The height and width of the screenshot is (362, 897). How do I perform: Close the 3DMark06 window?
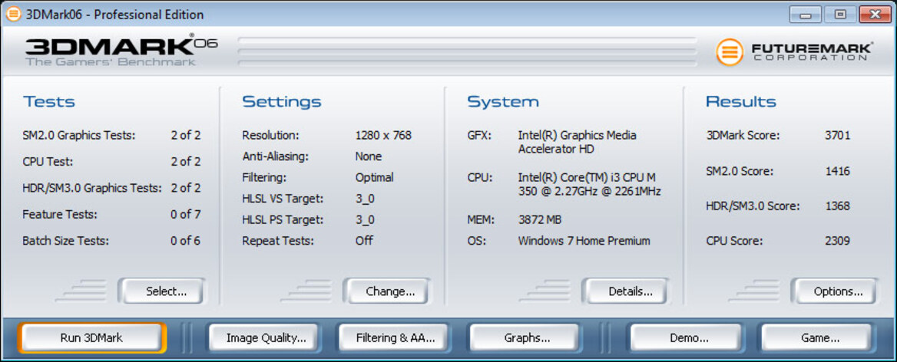coord(875,15)
